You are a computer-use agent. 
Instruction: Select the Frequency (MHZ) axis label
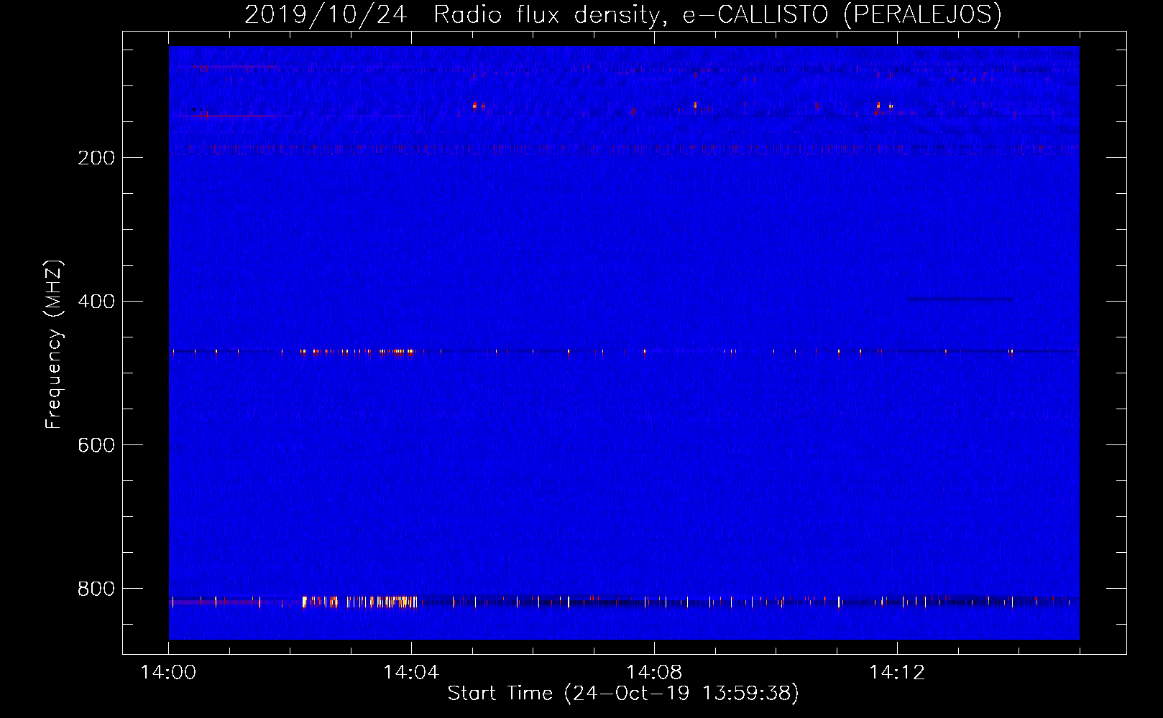pyautogui.click(x=54, y=345)
